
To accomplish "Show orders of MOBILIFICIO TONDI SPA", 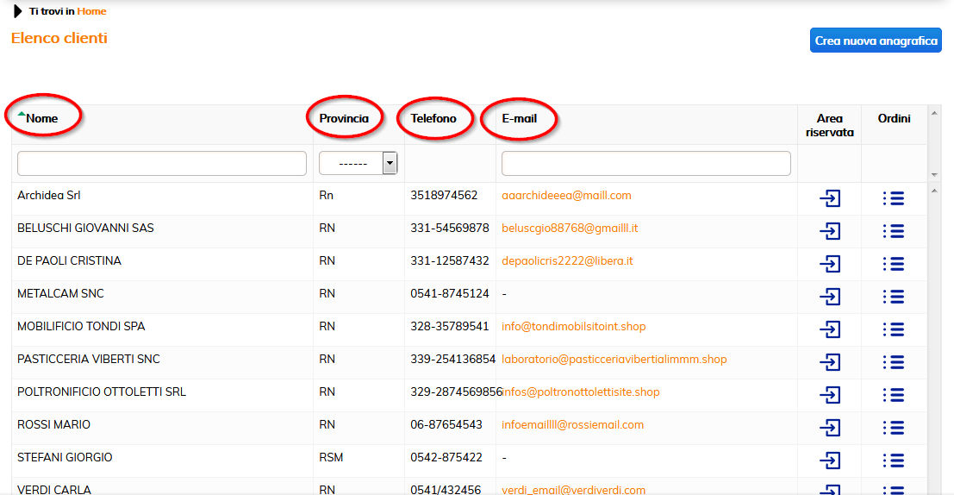I will (x=894, y=329).
